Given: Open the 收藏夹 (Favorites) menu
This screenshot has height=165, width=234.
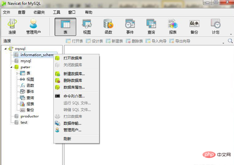Looking at the screenshot, I should point(39,12).
